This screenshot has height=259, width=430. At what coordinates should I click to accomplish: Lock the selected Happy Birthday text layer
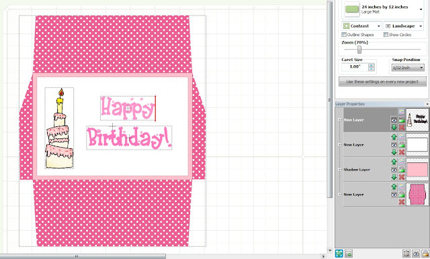point(402,120)
